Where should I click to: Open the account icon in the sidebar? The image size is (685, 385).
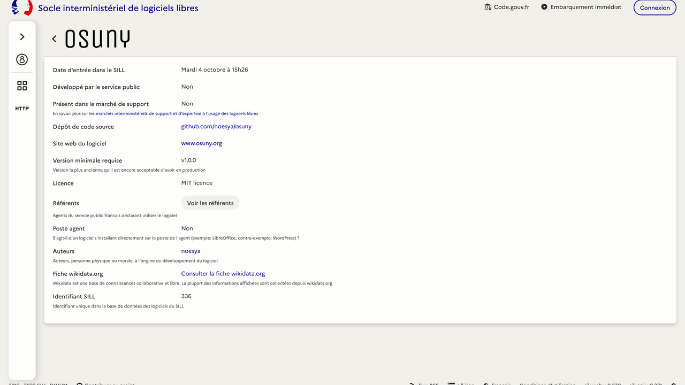[x=22, y=59]
